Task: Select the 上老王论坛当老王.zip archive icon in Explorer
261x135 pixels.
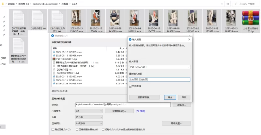Action: [251, 18]
